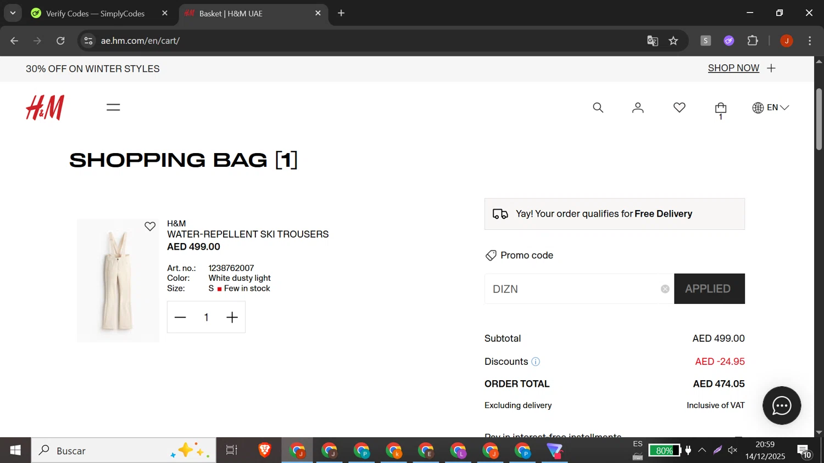Toggle the muted volume icon

[x=733, y=450]
